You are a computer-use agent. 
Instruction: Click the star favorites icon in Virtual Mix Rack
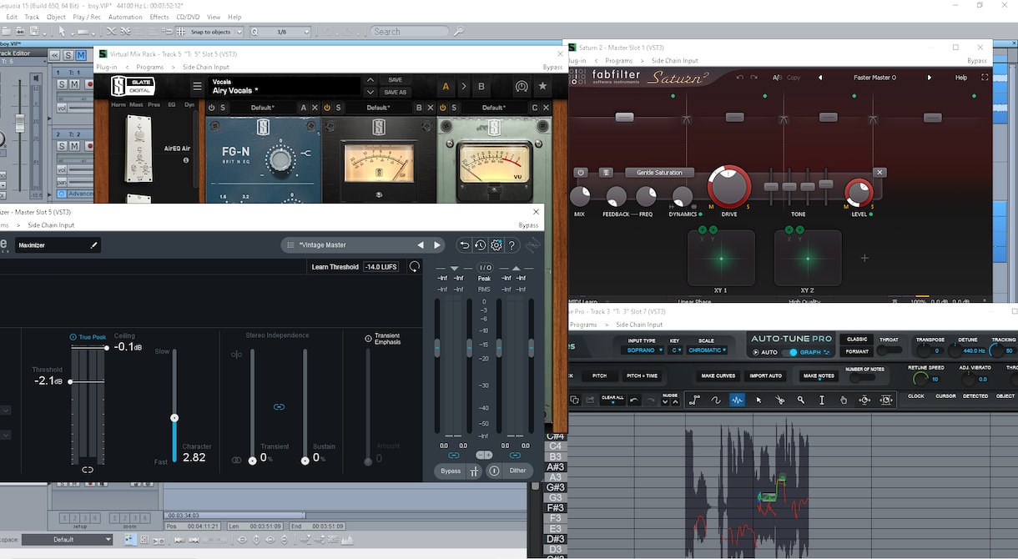click(x=543, y=86)
